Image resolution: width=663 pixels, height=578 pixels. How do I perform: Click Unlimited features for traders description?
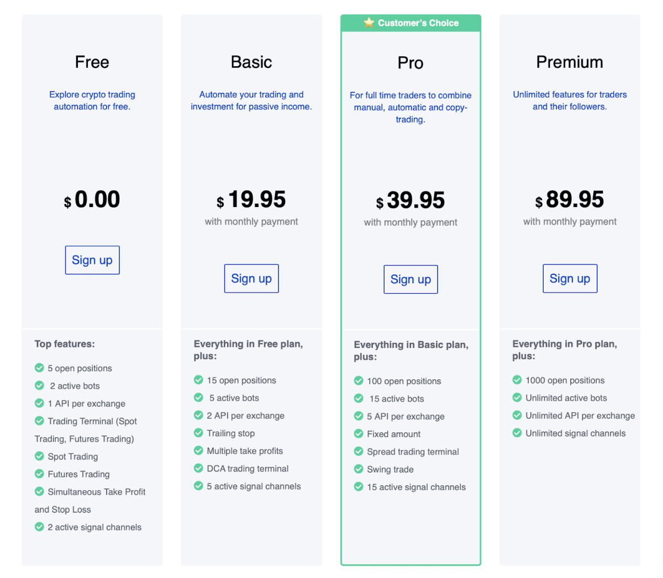coord(570,100)
